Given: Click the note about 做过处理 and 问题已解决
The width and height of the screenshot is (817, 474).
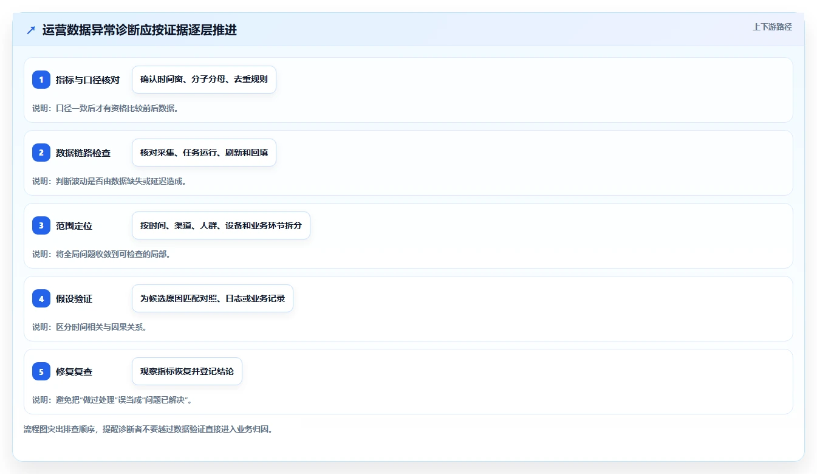Looking at the screenshot, I should (112, 400).
